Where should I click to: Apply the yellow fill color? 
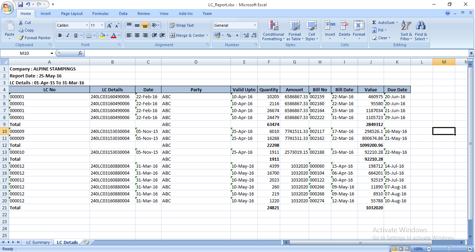[x=102, y=35]
